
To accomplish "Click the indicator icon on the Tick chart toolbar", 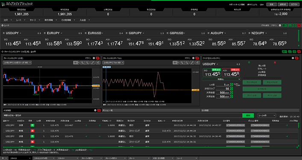I will click(x=197, y=63).
